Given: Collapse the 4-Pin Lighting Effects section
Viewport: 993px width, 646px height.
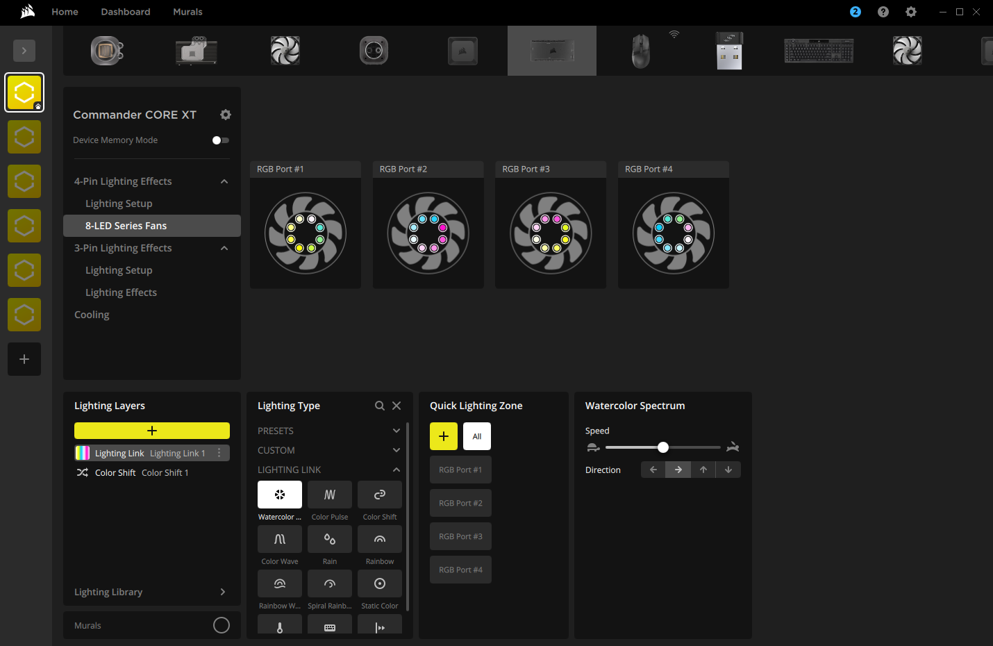Looking at the screenshot, I should click(x=224, y=181).
